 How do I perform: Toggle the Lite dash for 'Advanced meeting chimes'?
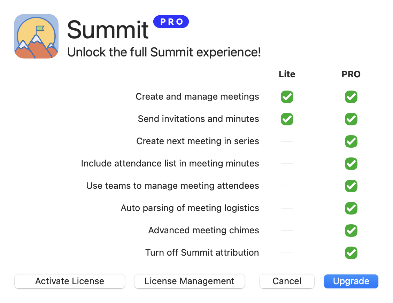click(287, 231)
